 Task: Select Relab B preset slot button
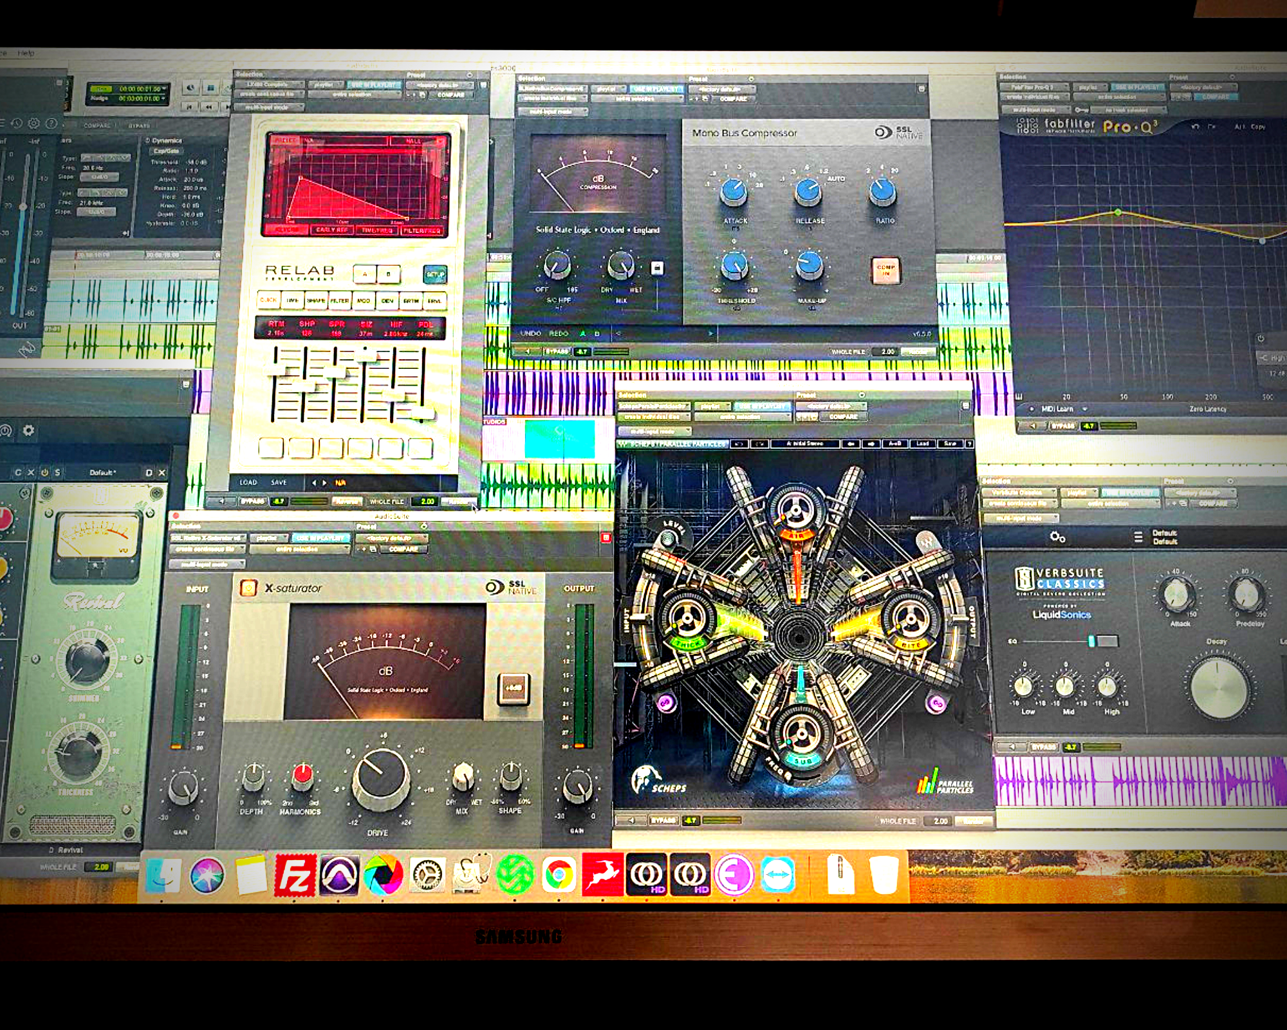pos(389,274)
